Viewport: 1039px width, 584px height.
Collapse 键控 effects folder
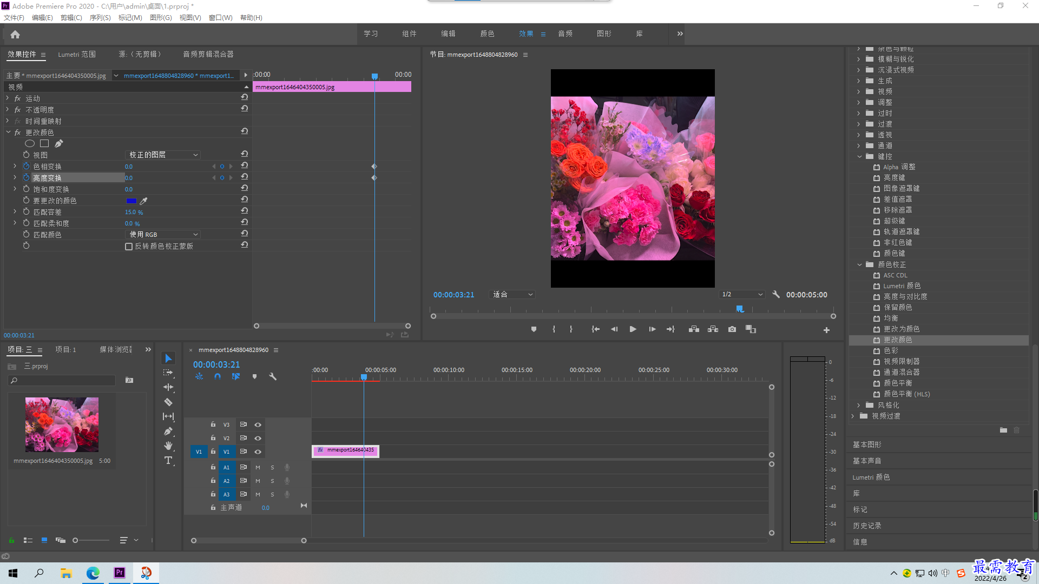click(x=859, y=156)
